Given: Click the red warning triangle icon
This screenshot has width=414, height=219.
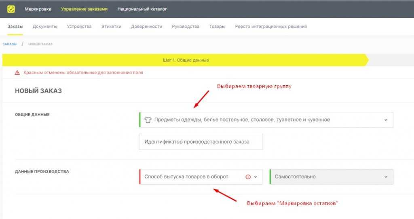Looking at the screenshot, I should tap(17, 73).
